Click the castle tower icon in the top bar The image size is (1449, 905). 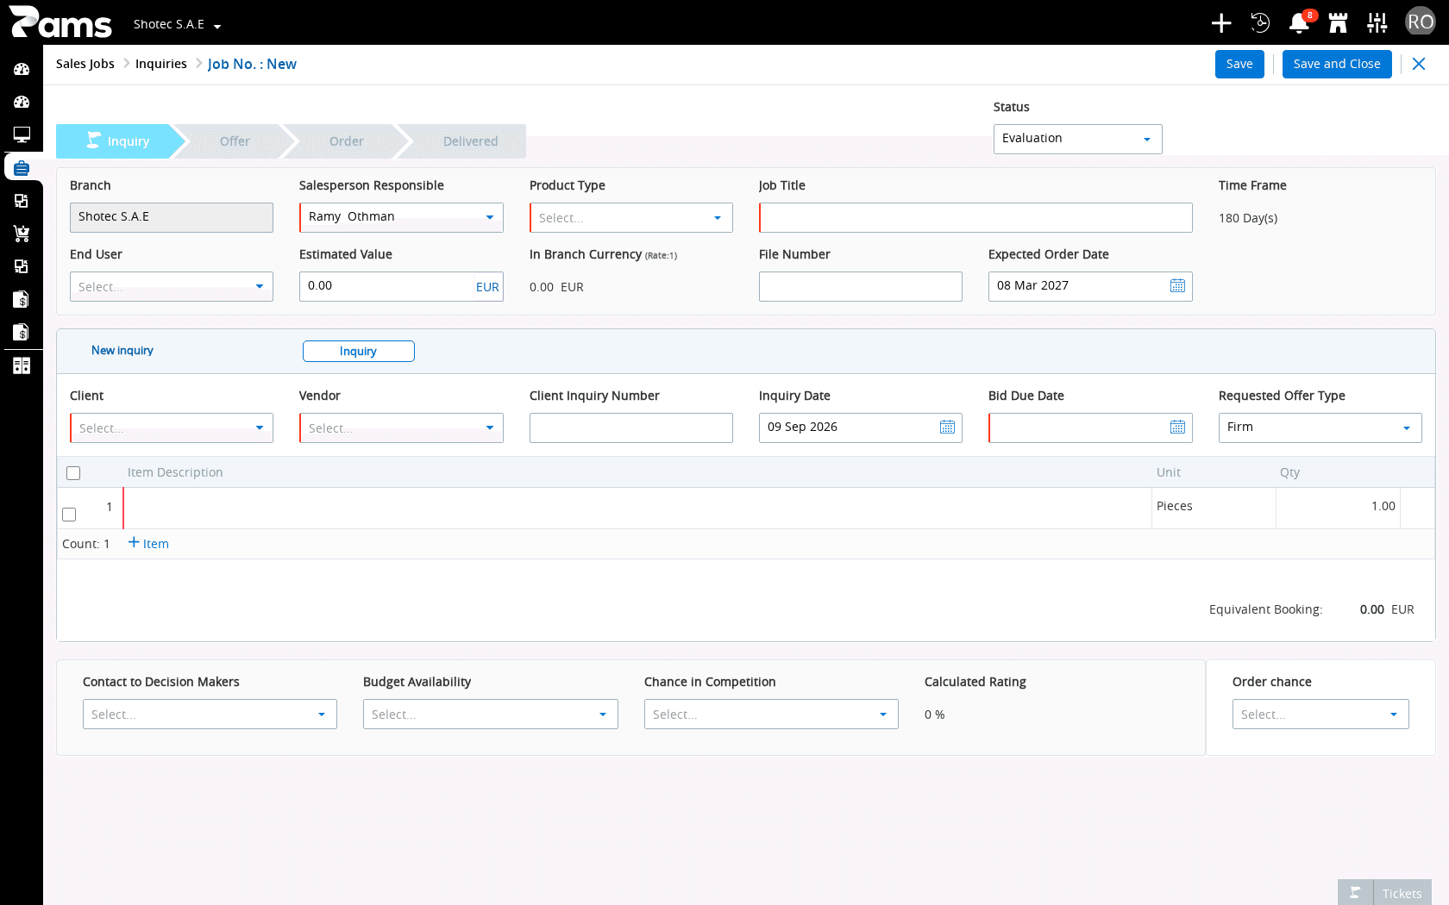[x=1338, y=23]
